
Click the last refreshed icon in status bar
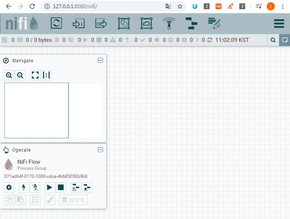(x=210, y=40)
